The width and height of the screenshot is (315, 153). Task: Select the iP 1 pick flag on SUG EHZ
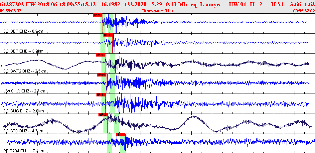[x=101, y=95]
